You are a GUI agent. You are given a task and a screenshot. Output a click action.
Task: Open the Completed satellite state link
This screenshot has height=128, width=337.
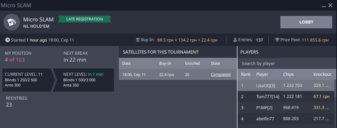pyautogui.click(x=221, y=75)
